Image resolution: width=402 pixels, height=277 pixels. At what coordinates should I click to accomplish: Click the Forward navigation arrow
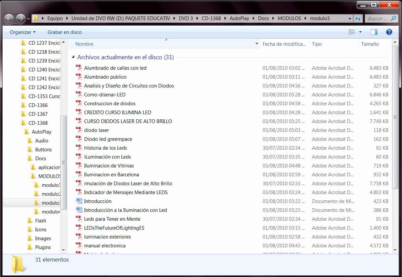21,18
